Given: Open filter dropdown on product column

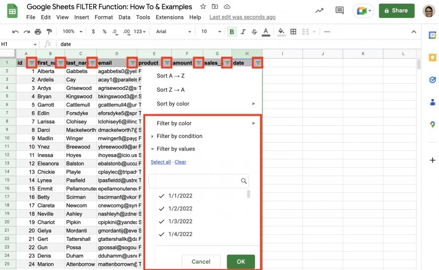Looking at the screenshot, I should [167, 63].
